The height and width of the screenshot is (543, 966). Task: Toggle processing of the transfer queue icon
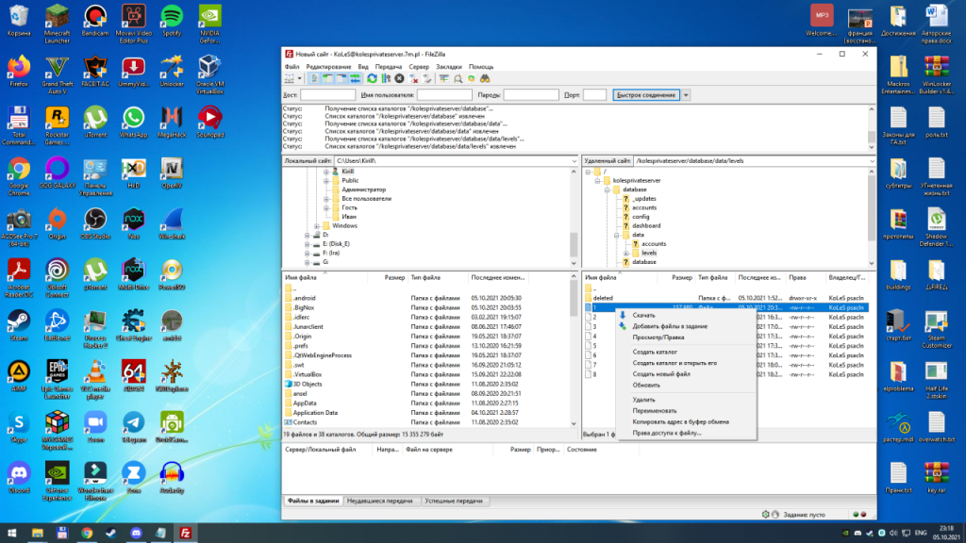click(x=386, y=79)
